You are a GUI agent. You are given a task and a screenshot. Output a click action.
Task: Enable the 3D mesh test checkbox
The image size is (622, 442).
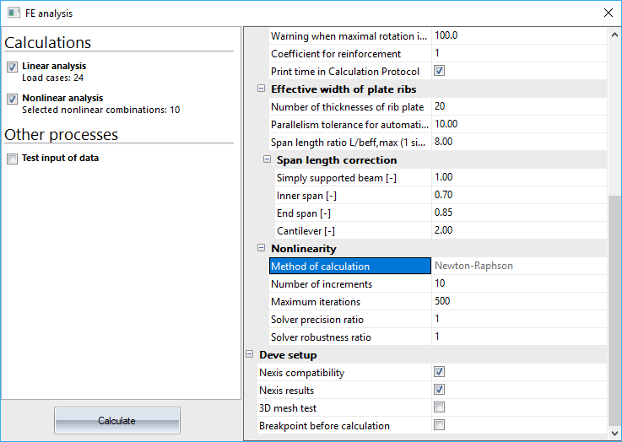[439, 407]
